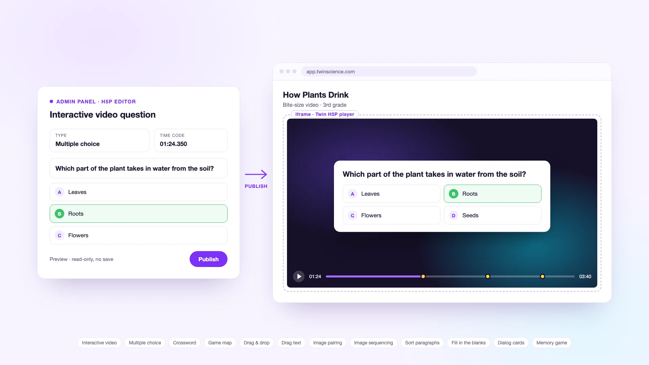Screen dimensions: 649x365
Task: Click the 03:40 total duration display
Action: [585, 276]
